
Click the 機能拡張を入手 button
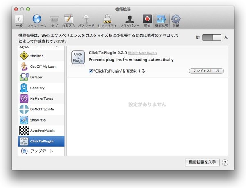point(202,163)
